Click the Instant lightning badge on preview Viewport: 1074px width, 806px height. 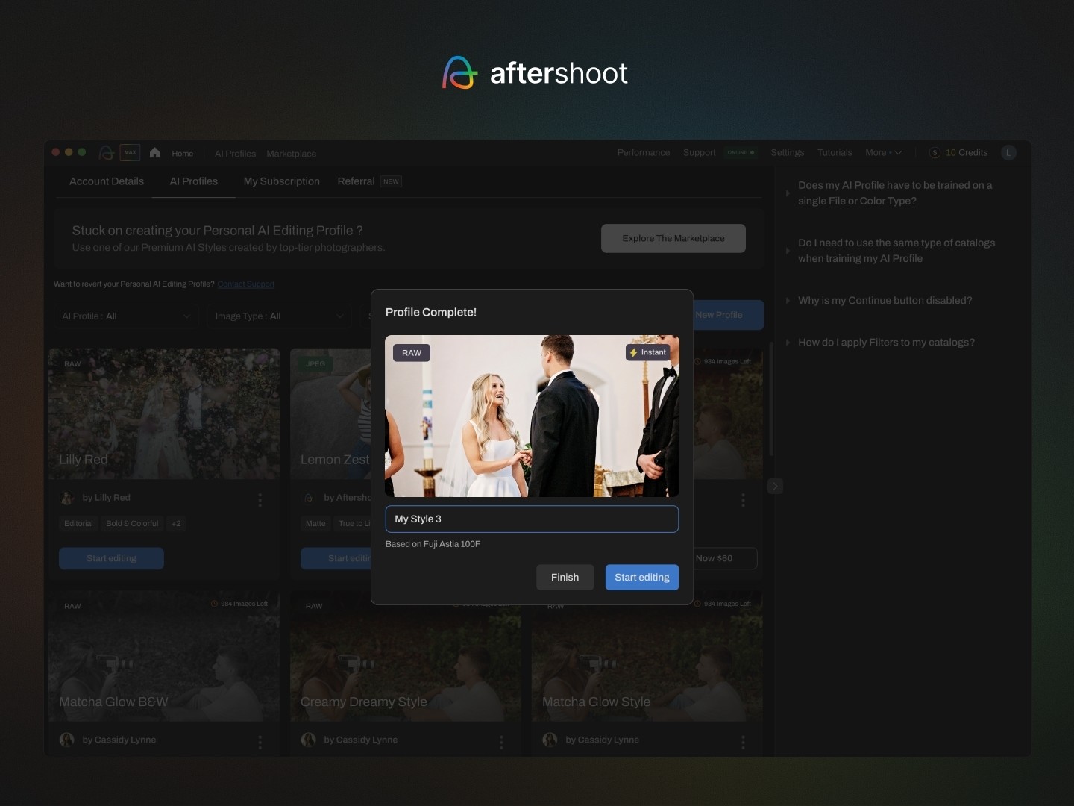point(647,352)
